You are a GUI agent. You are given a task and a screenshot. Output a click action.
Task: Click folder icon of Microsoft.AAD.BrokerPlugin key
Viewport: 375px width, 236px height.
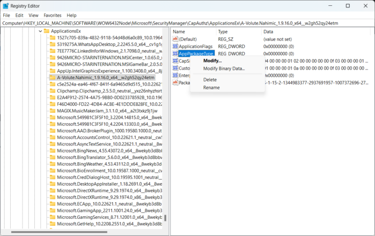52,131
